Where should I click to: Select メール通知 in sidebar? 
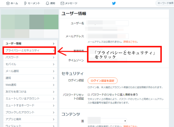pos(30,71)
